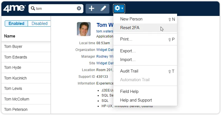
Task: Select Tom Edwards in the list
Action: point(26,57)
